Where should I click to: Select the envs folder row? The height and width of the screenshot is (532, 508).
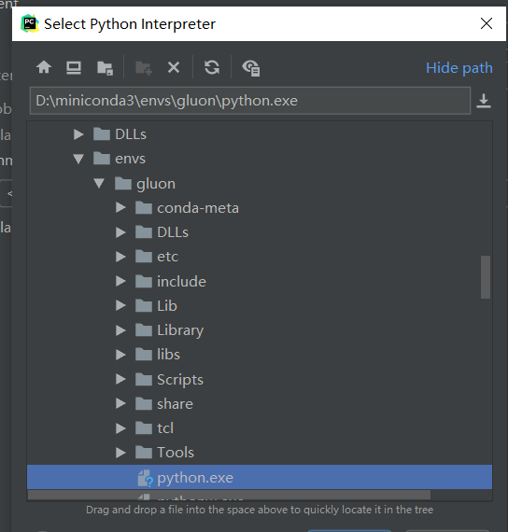point(260,159)
